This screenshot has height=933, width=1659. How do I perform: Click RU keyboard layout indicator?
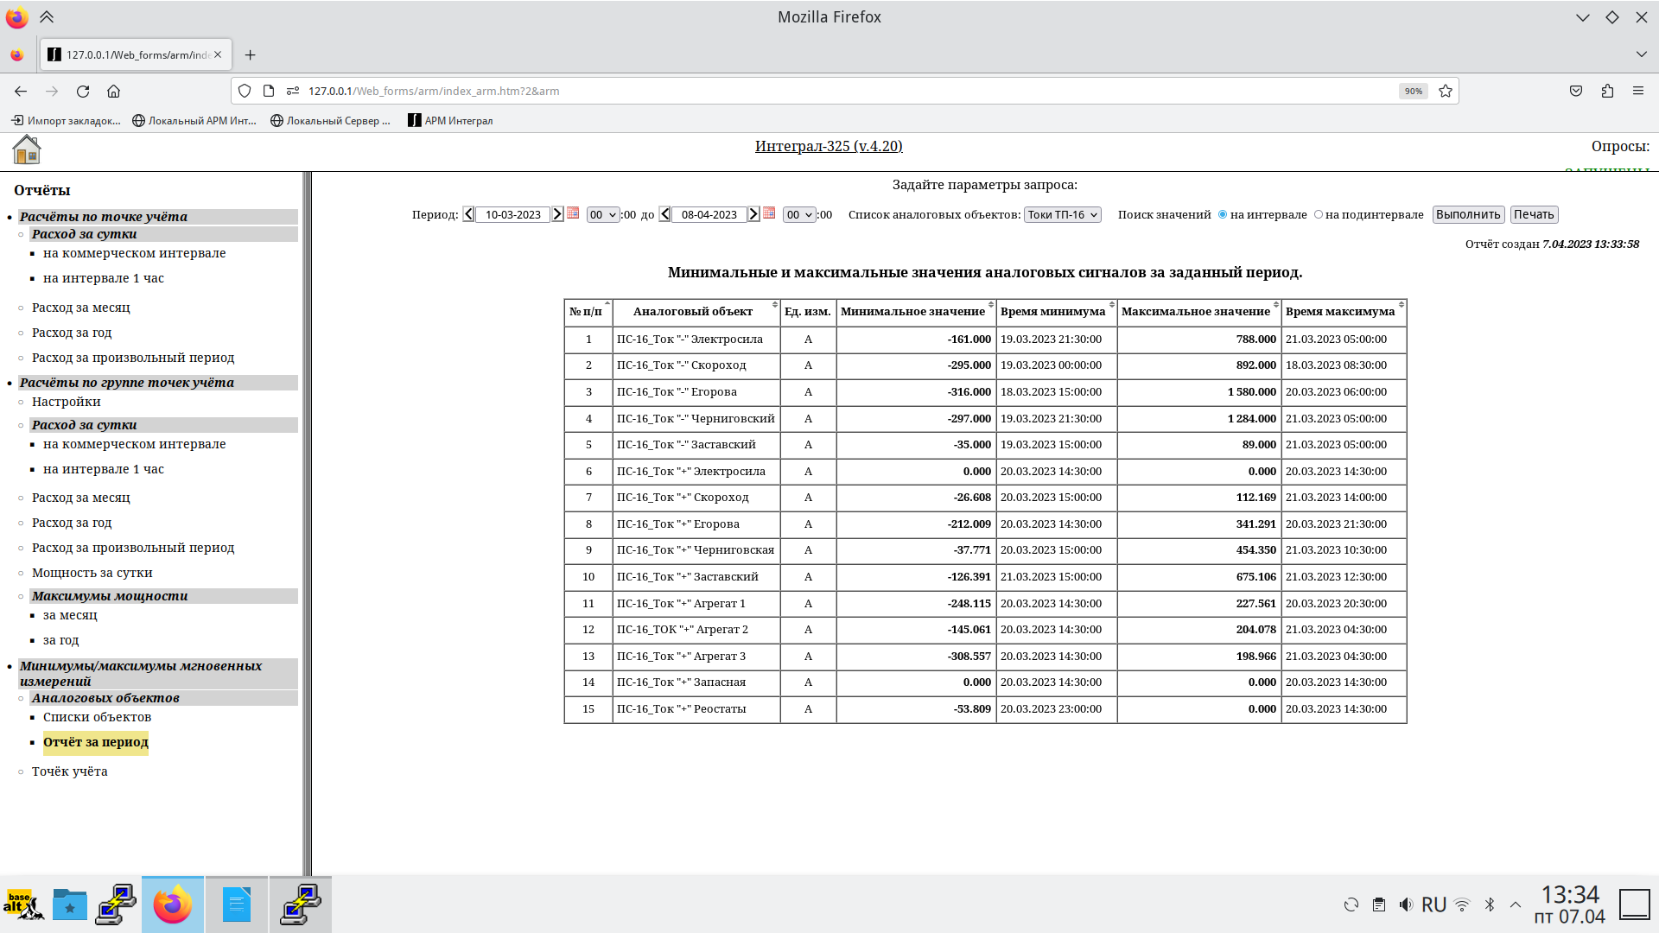1433,904
